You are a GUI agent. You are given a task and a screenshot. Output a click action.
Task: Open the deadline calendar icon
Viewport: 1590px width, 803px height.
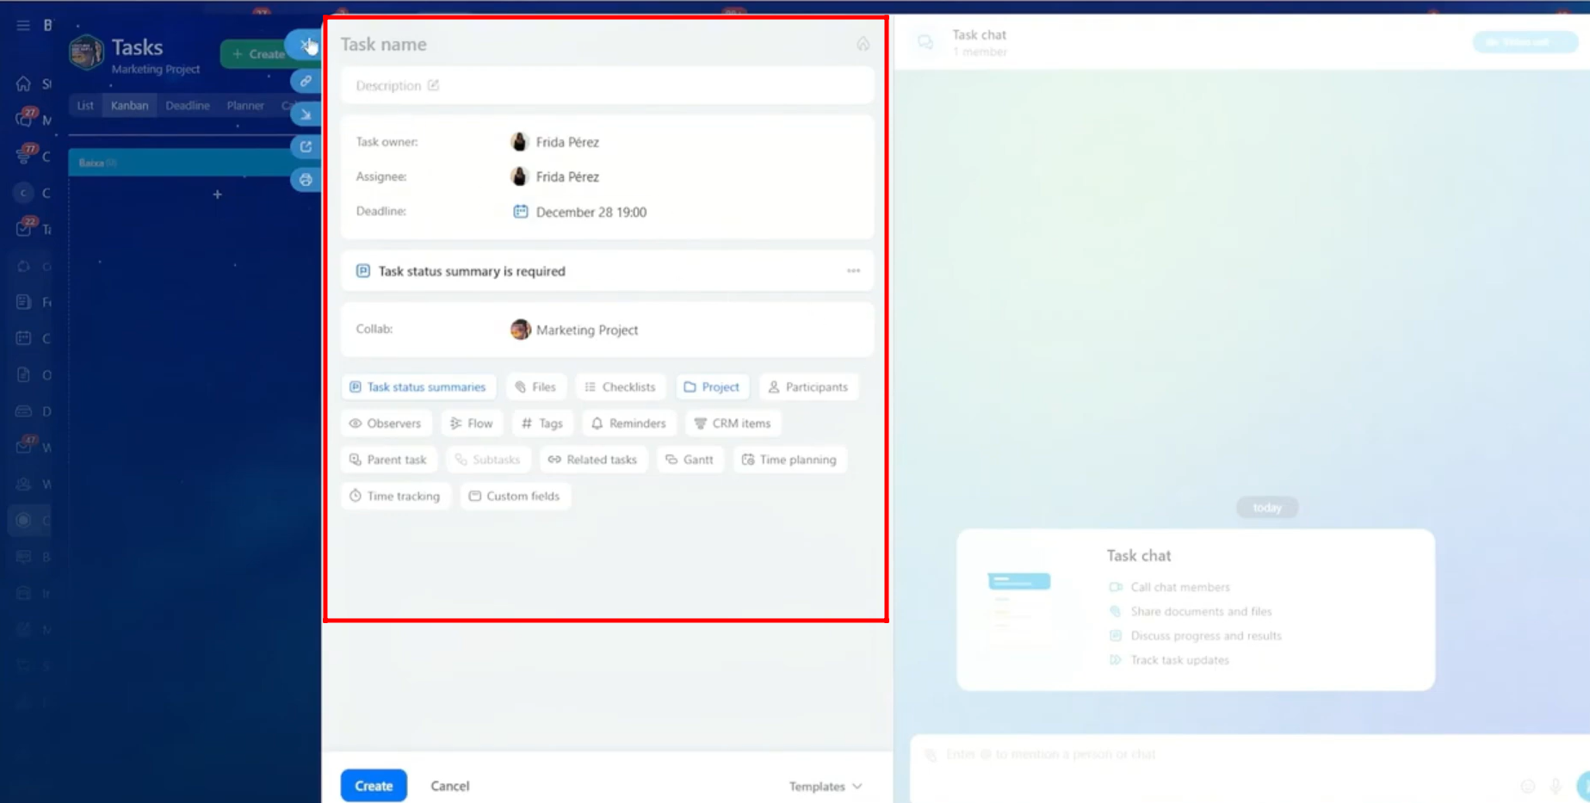520,212
